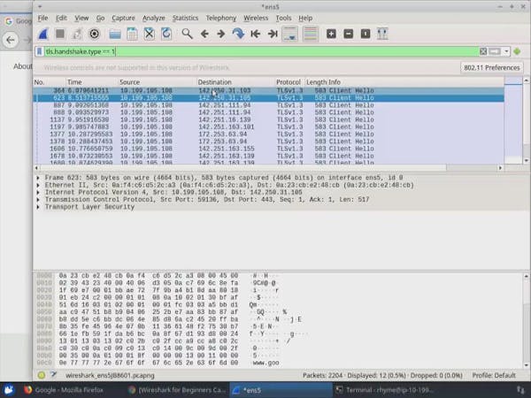The image size is (531, 398).
Task: Click the filter bookmark icon
Action: pyautogui.click(x=39, y=51)
